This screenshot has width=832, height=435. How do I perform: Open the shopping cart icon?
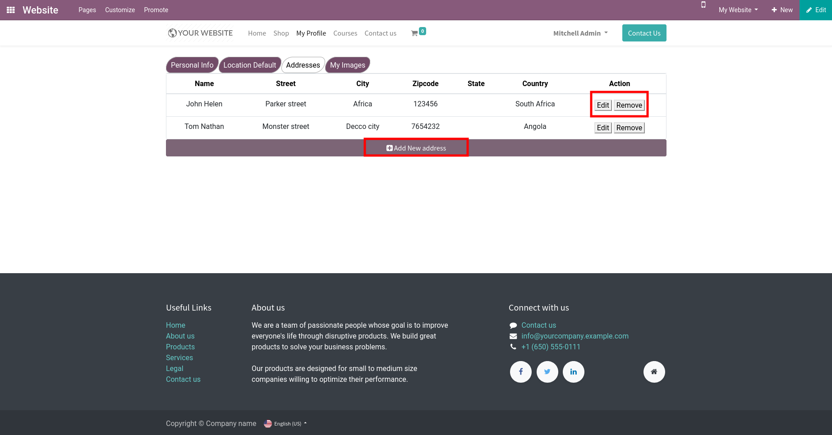click(x=414, y=33)
